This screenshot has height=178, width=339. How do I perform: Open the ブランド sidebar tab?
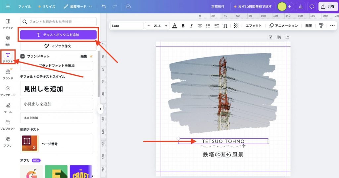tap(8, 74)
